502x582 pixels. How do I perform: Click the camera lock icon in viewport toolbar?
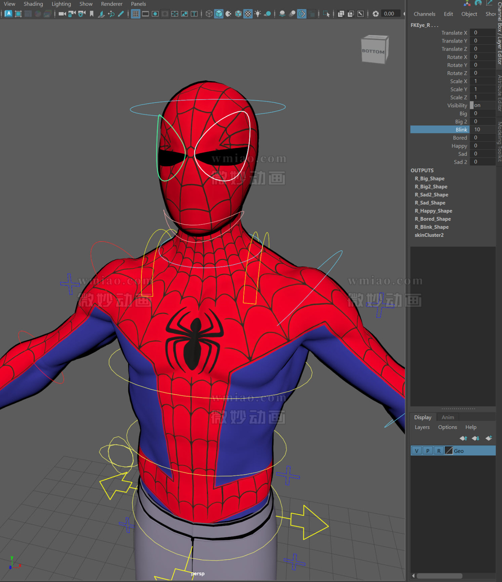pos(72,14)
